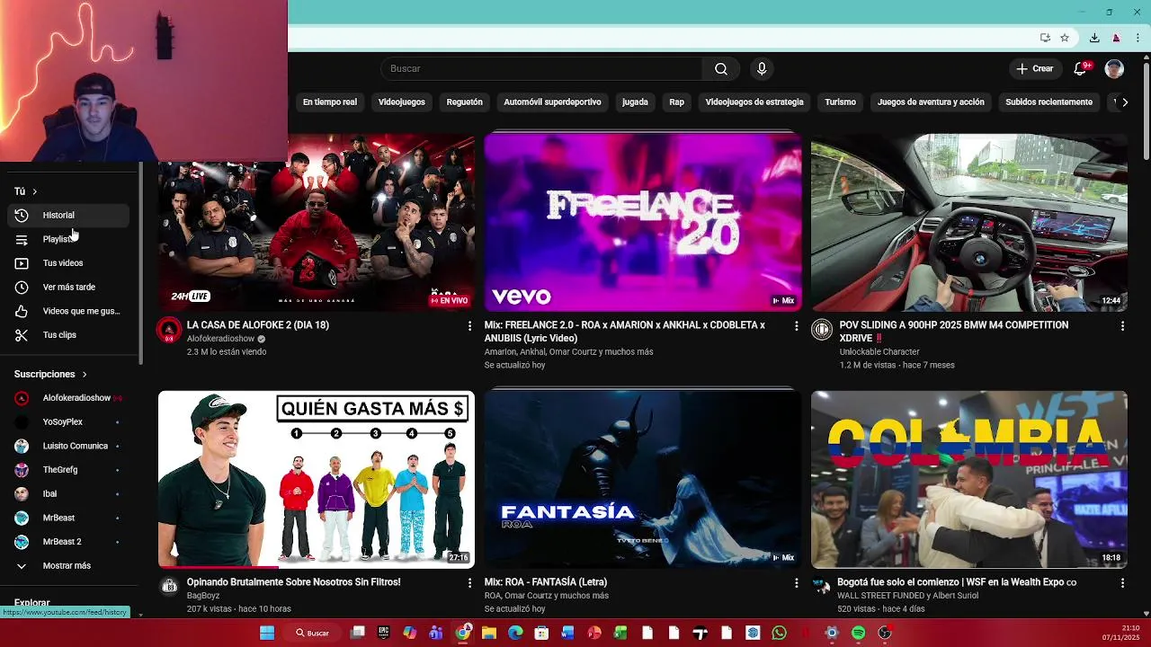1151x647 pixels.
Task: Start voice search with the microphone
Action: click(762, 69)
